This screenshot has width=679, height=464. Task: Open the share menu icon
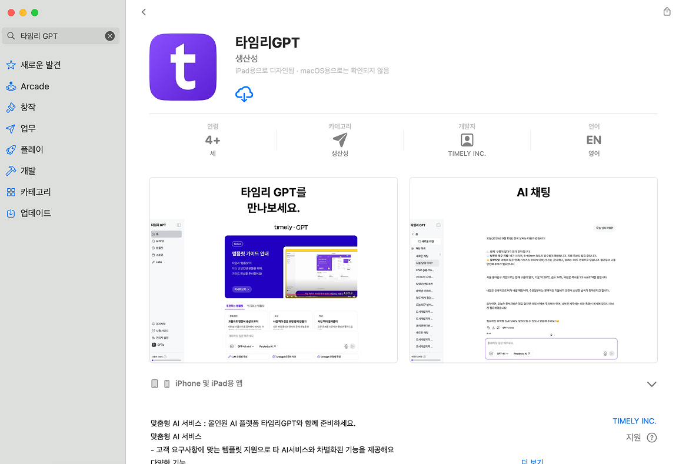coord(667,12)
